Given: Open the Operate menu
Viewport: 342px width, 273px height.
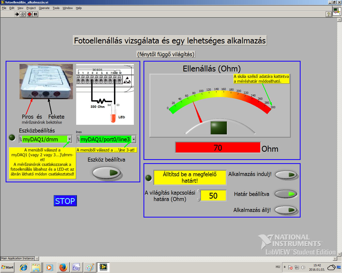Looking at the screenshot, I should (x=44, y=8).
